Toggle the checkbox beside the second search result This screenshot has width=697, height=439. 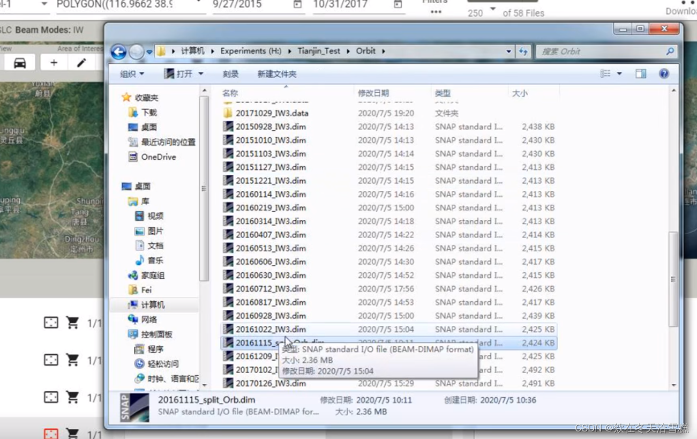(51, 360)
